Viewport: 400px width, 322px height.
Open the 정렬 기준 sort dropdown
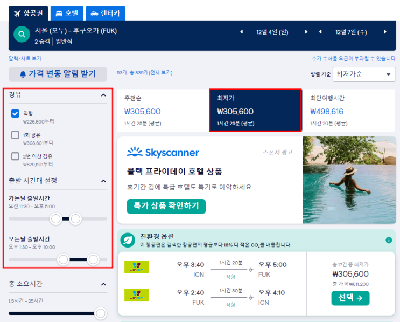coord(364,74)
